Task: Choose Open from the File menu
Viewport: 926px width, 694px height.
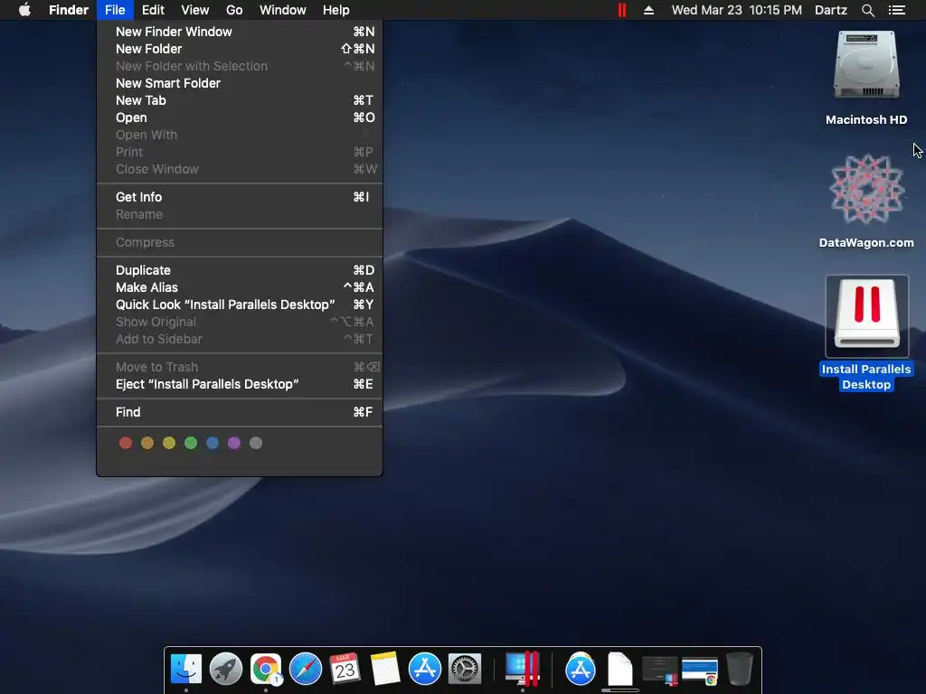Action: 239,117
